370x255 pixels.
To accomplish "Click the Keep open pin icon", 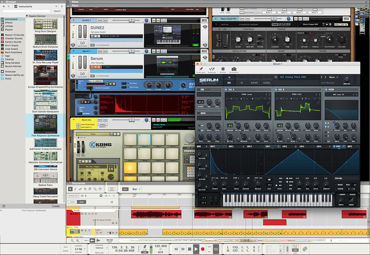I will (201, 69).
